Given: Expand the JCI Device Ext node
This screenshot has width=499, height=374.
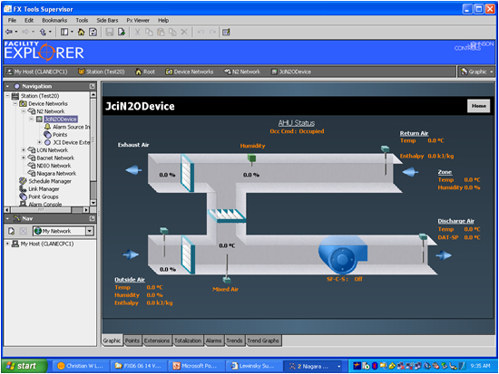Looking at the screenshot, I should pyautogui.click(x=39, y=142).
